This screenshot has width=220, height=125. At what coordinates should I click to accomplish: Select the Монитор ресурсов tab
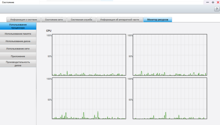point(158,20)
